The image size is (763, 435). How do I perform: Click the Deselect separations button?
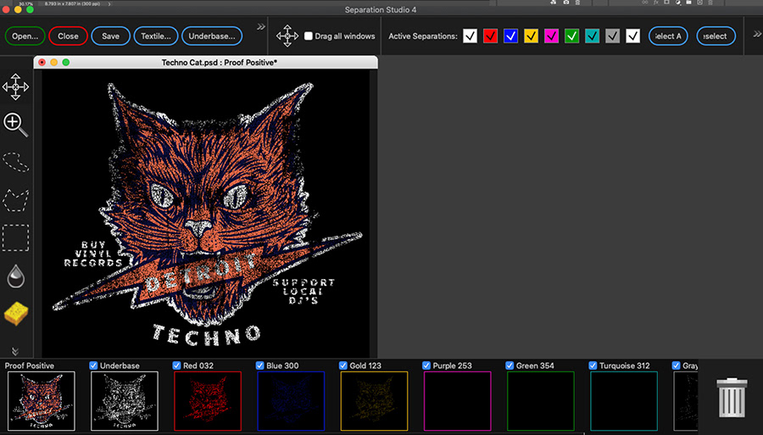coord(716,36)
